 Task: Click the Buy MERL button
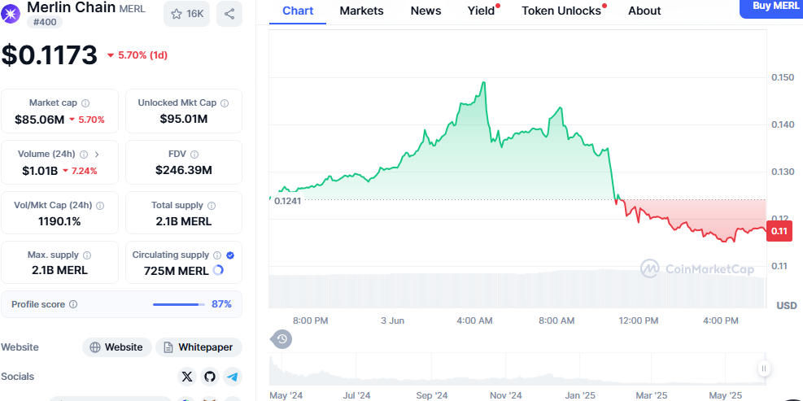(771, 7)
